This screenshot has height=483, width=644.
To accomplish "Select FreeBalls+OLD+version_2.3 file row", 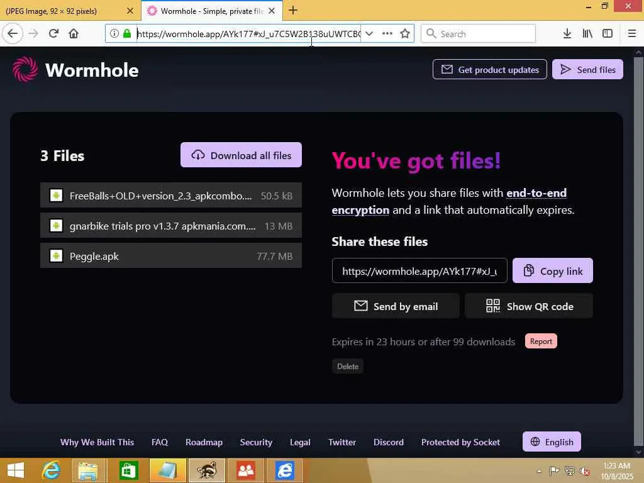I will tap(171, 196).
